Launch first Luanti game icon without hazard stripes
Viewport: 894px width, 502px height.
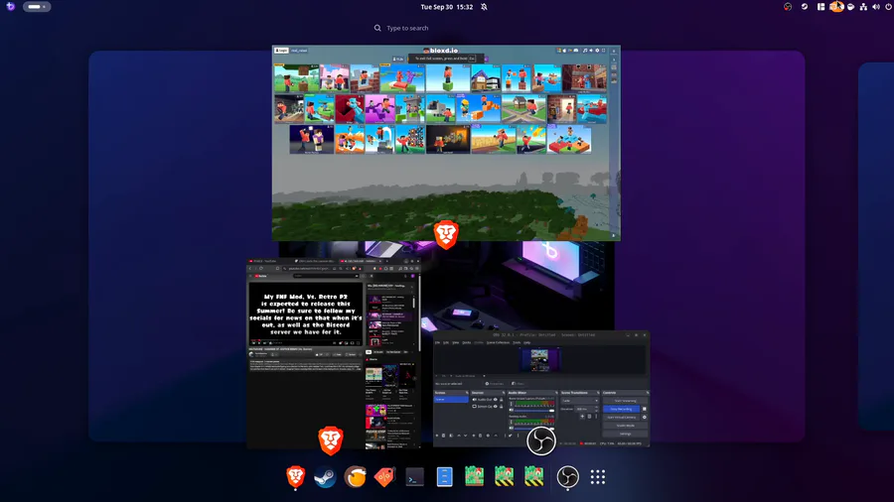[x=474, y=476]
